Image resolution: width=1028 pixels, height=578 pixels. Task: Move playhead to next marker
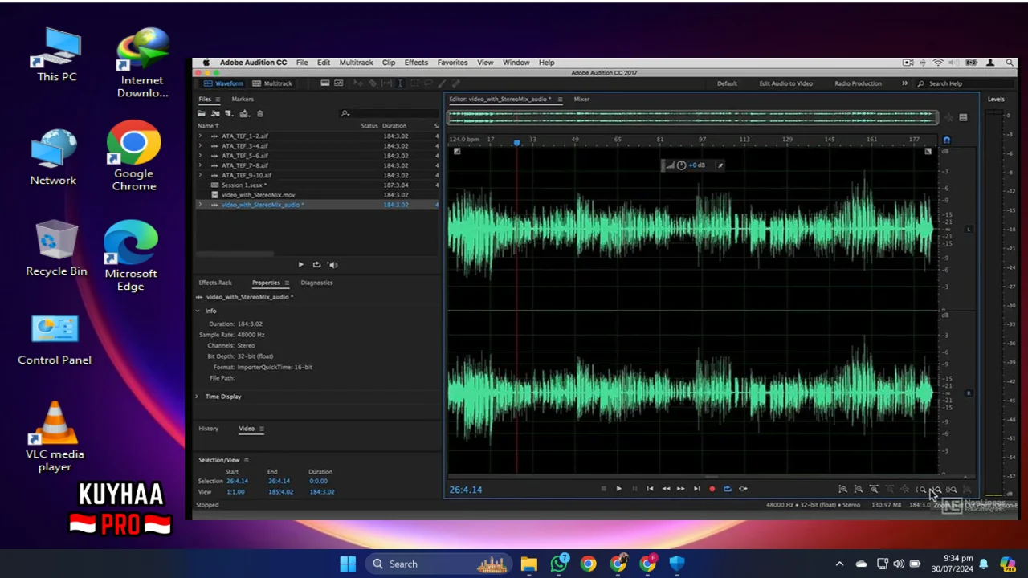point(696,489)
